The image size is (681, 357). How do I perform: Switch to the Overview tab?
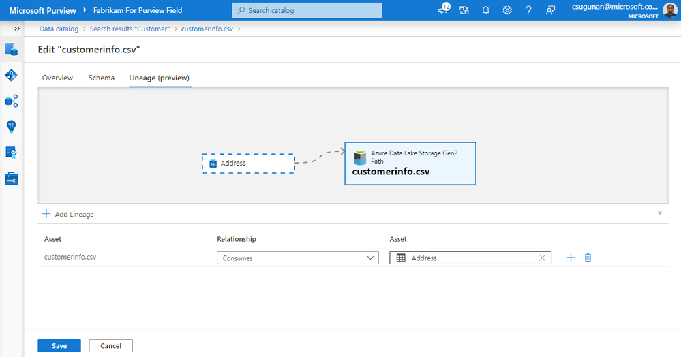[x=57, y=78]
